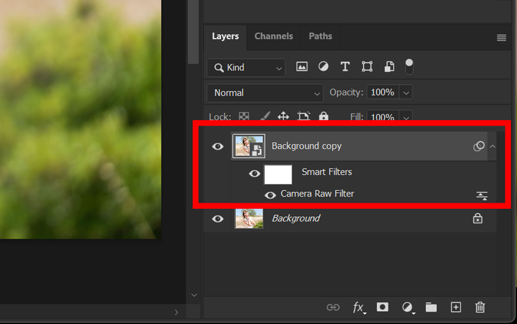Create a new adjustment layer

click(407, 307)
